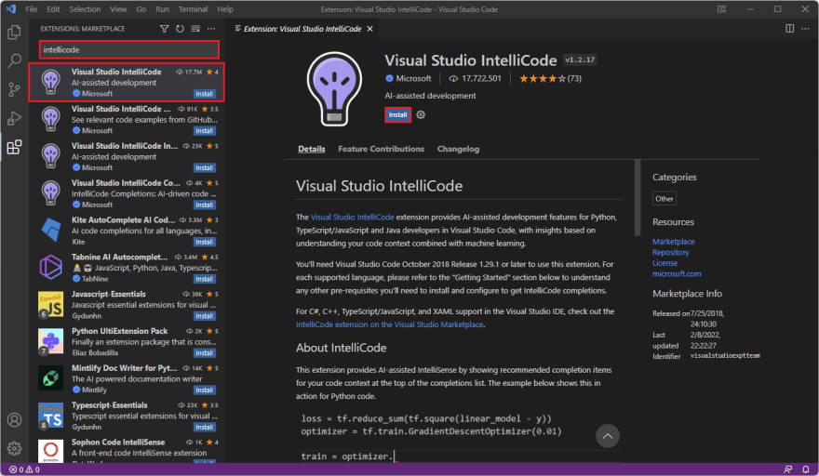819x476 pixels.
Task: Select Tabnine AI Autocomplete extension icon
Action: coord(50,267)
